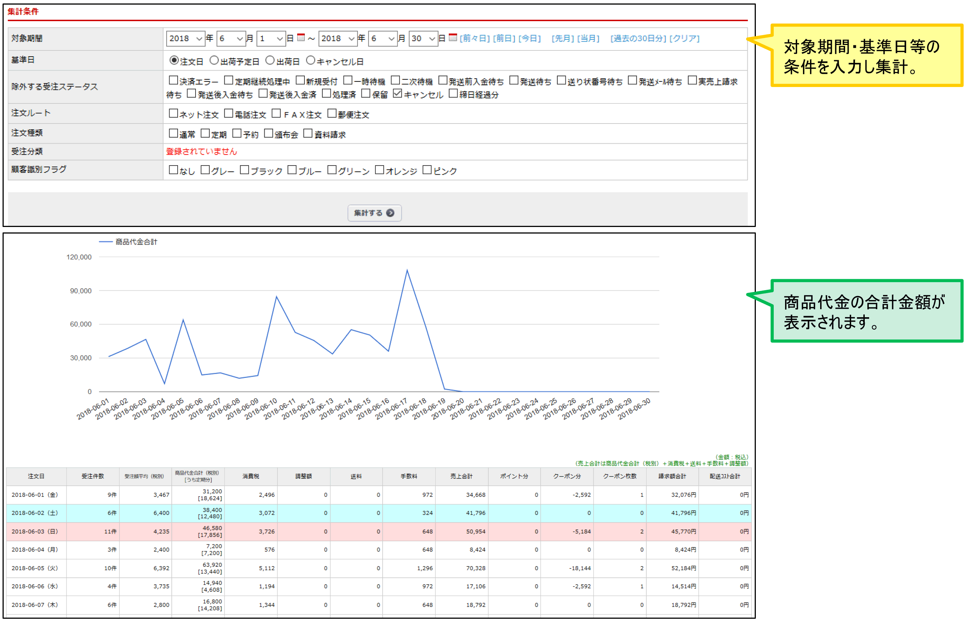
Task: Uncheck the キャンセル status checkbox
Action: point(397,94)
